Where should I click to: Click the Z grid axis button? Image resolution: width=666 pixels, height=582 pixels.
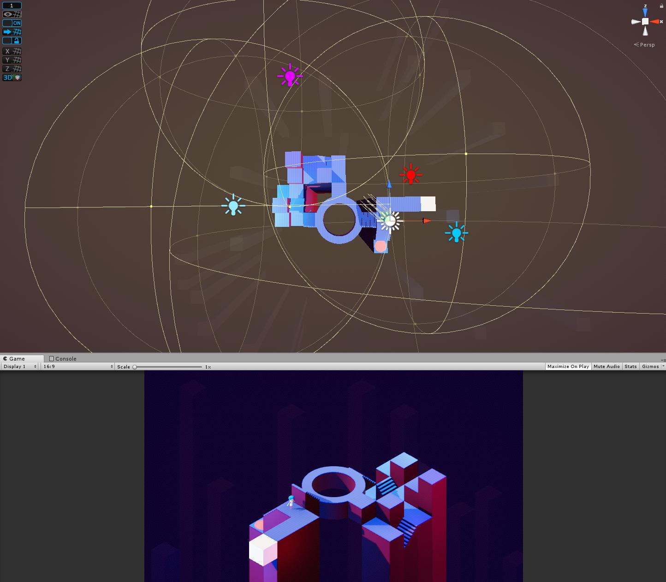[12, 69]
